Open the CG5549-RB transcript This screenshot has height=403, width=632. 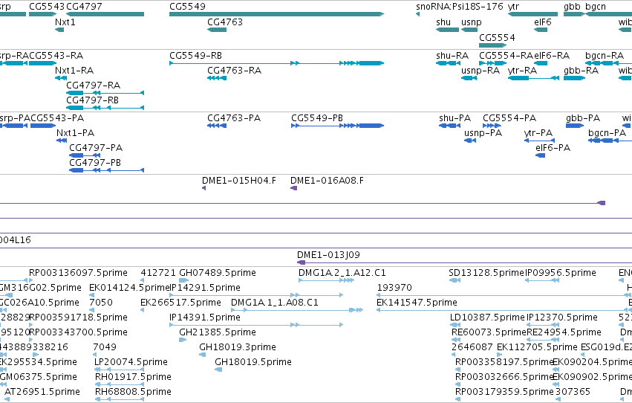click(x=276, y=63)
